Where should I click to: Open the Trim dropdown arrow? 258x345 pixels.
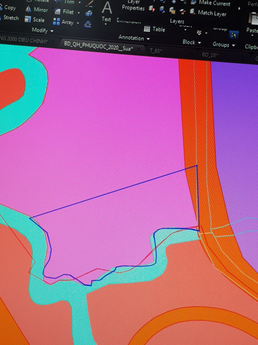(80, 2)
